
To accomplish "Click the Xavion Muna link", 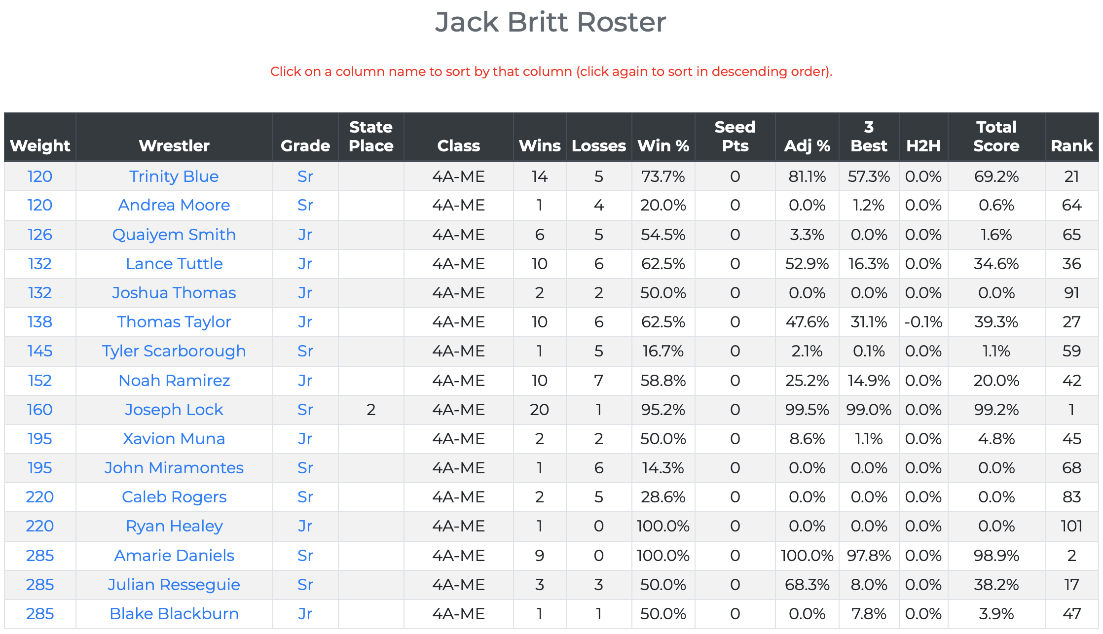I will click(174, 439).
